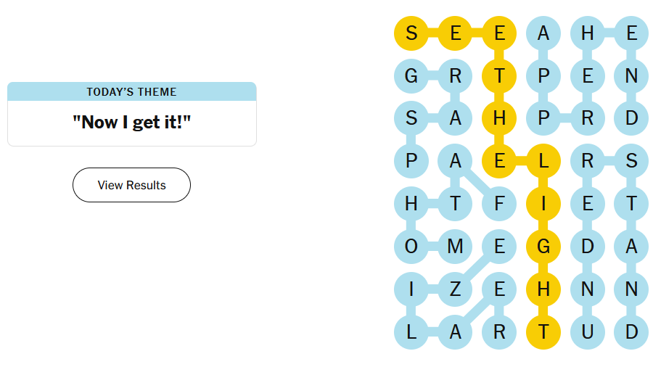Click the yellow letter G in LIGHT
653x367 pixels.
[543, 247]
